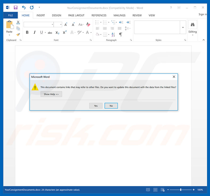
Task: Click the Editing binoculars icon
Action: [193, 25]
